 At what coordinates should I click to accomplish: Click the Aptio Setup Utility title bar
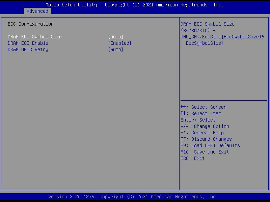click(x=134, y=5)
